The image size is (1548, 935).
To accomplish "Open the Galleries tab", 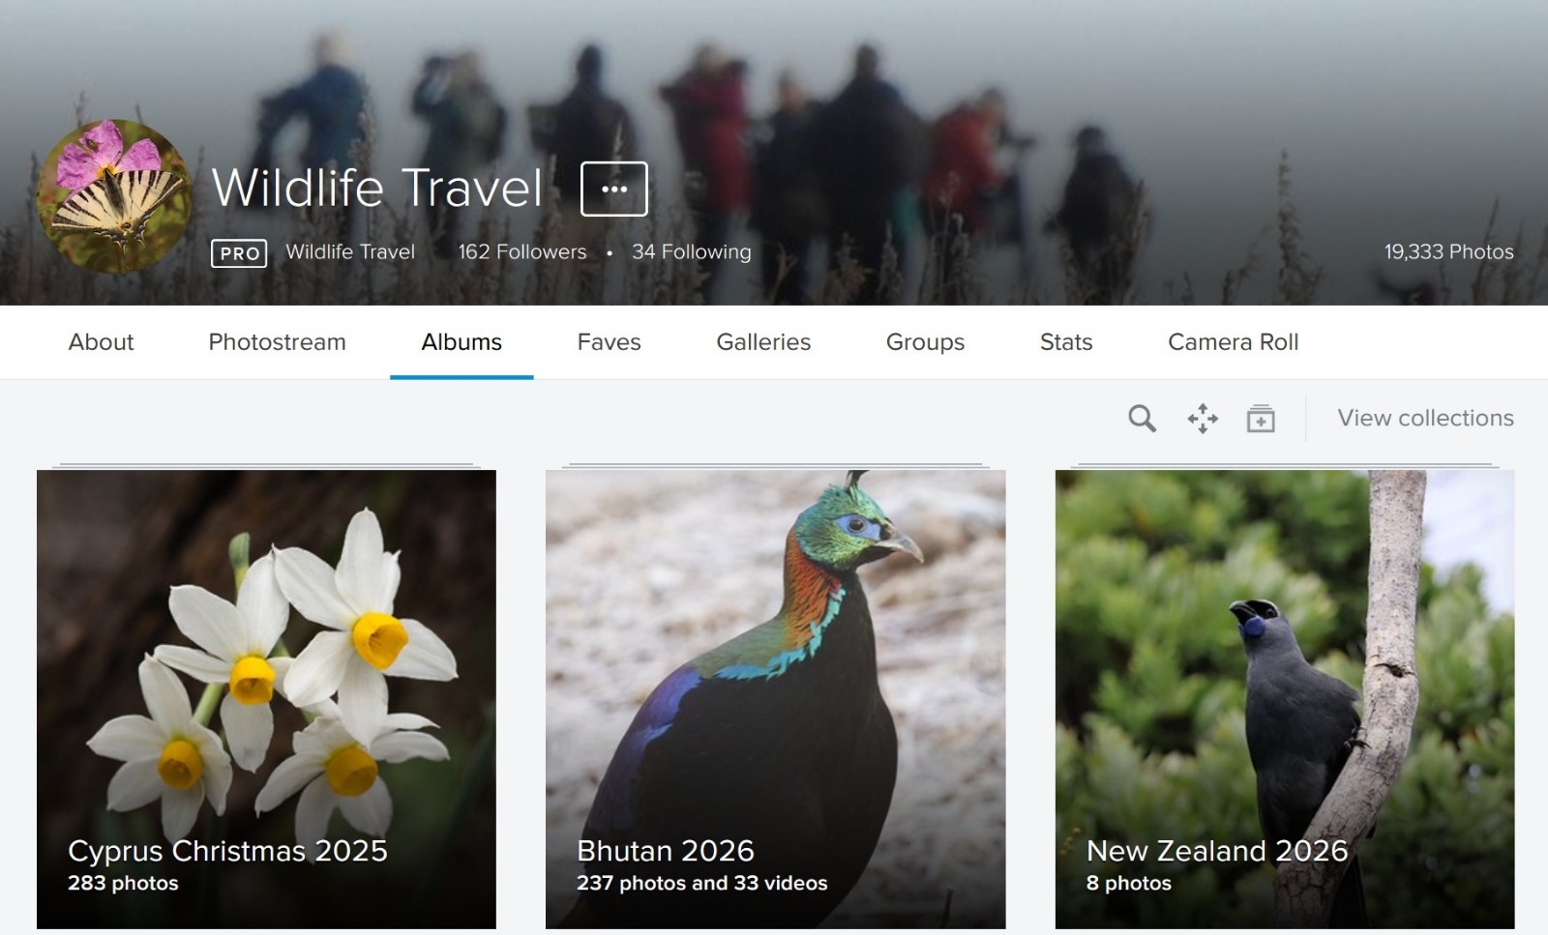I will coord(763,342).
